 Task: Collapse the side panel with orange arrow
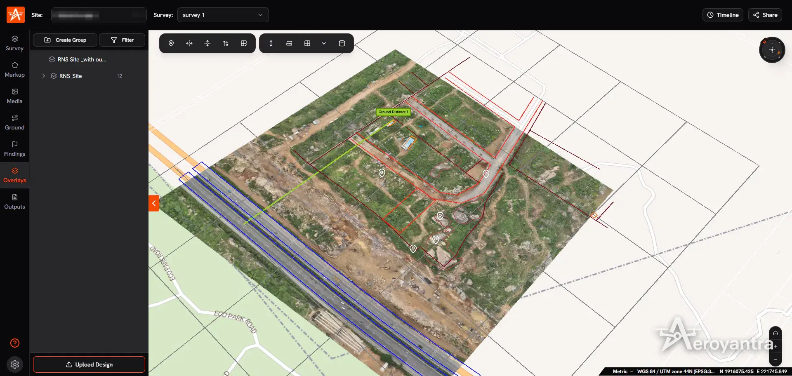(x=154, y=203)
